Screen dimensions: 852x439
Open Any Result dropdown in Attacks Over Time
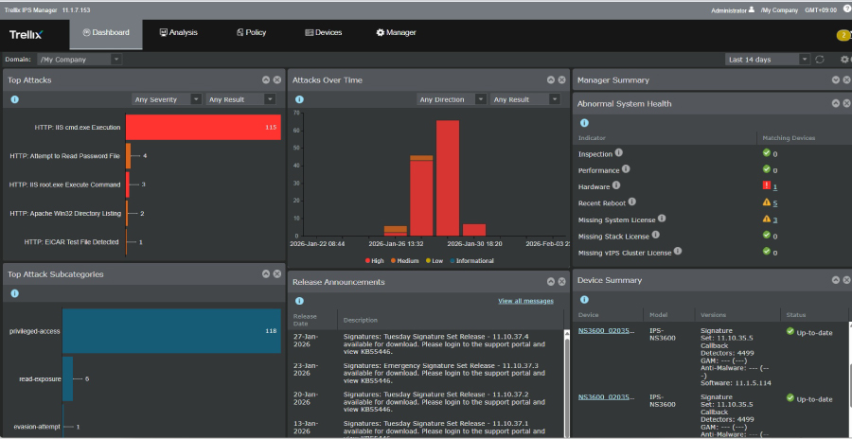pyautogui.click(x=524, y=99)
